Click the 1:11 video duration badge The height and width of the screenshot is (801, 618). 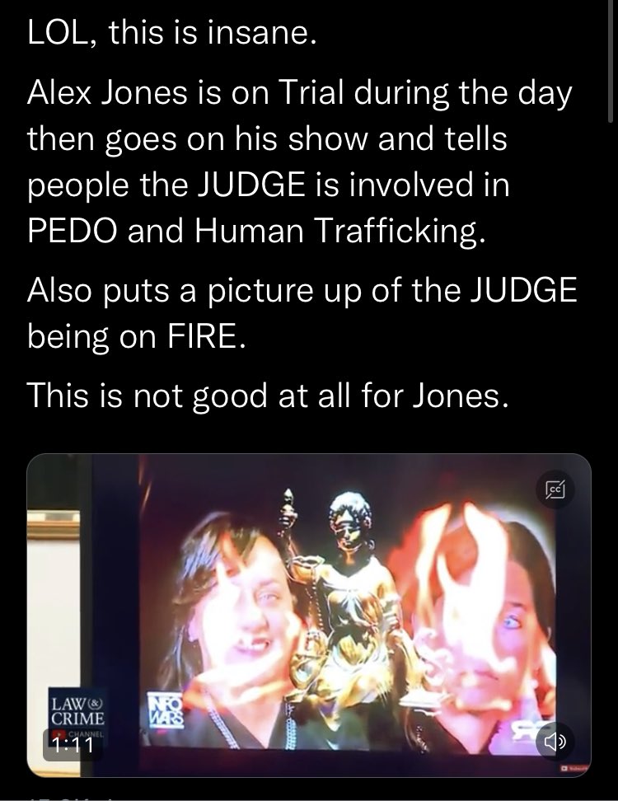(73, 745)
